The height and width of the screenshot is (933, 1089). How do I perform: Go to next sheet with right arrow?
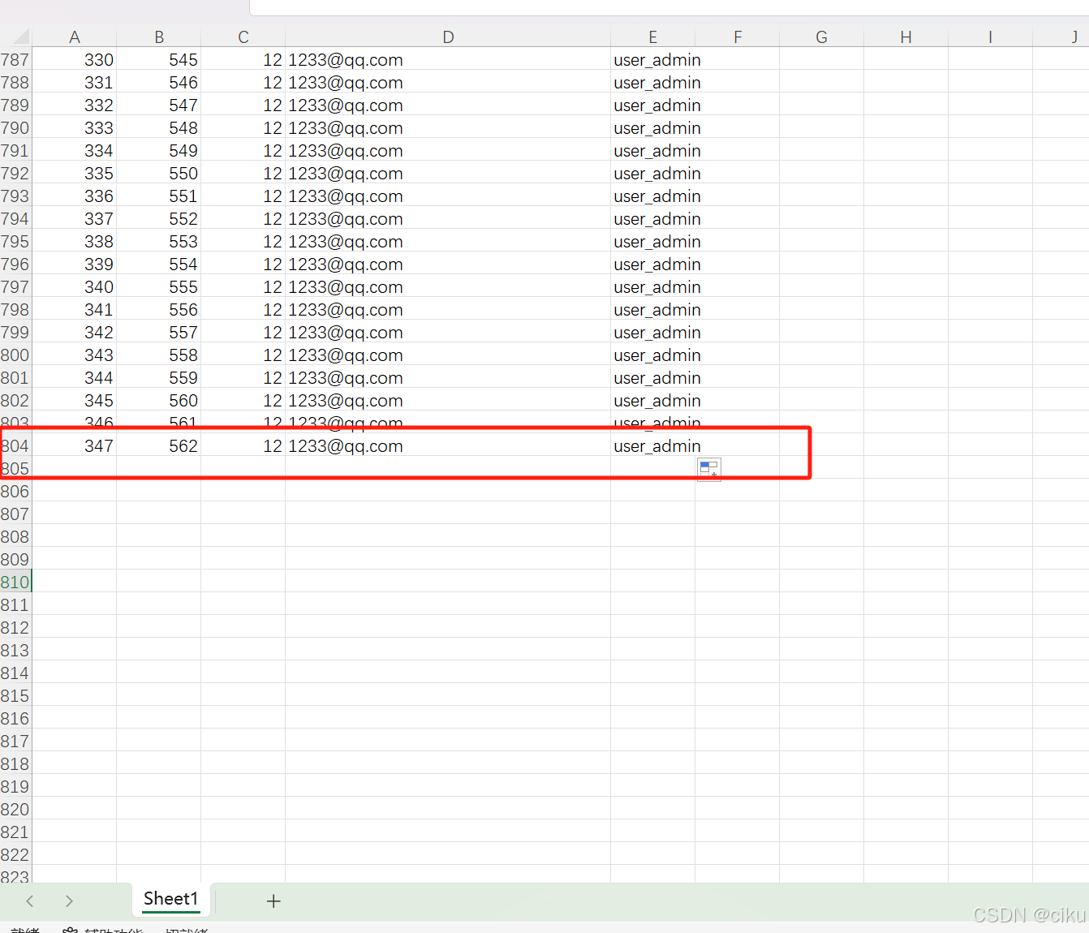pos(69,901)
